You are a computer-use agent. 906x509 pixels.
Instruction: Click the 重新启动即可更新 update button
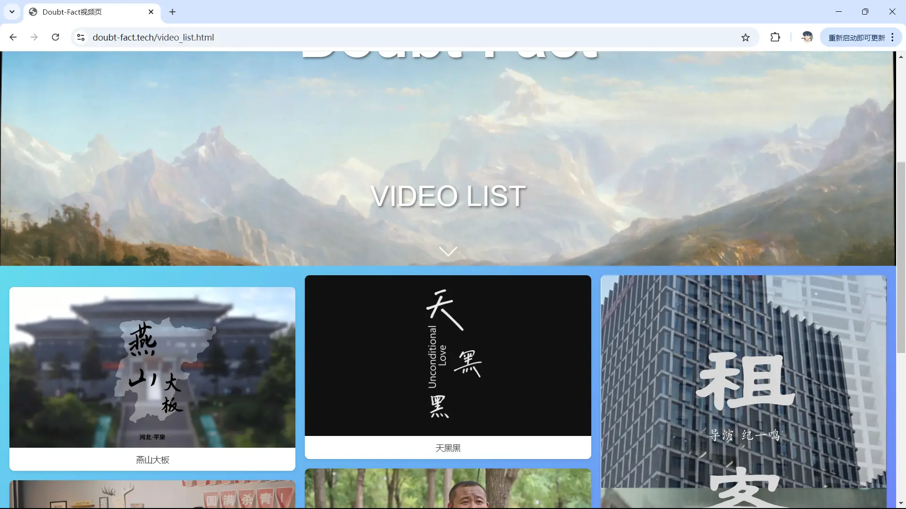(856, 38)
